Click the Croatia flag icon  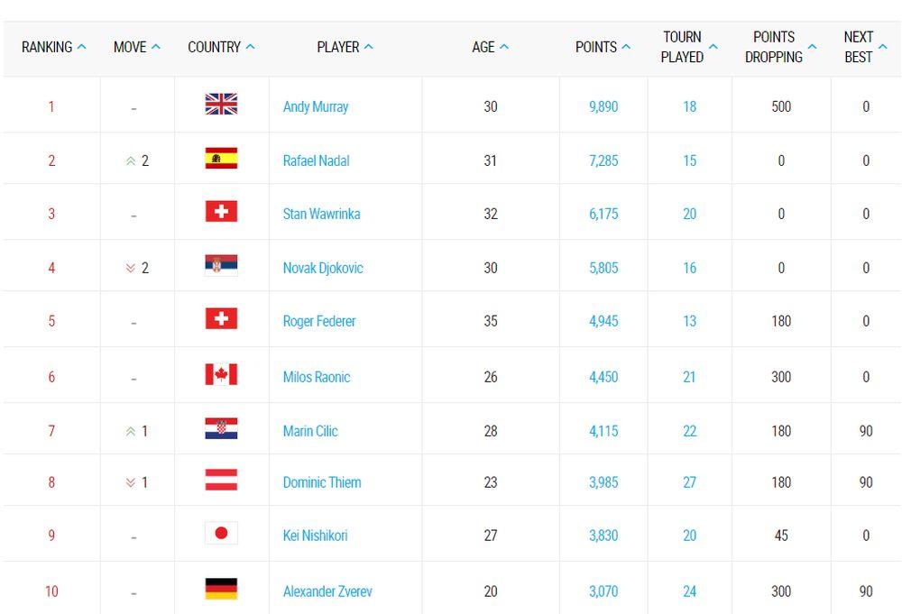pyautogui.click(x=221, y=430)
